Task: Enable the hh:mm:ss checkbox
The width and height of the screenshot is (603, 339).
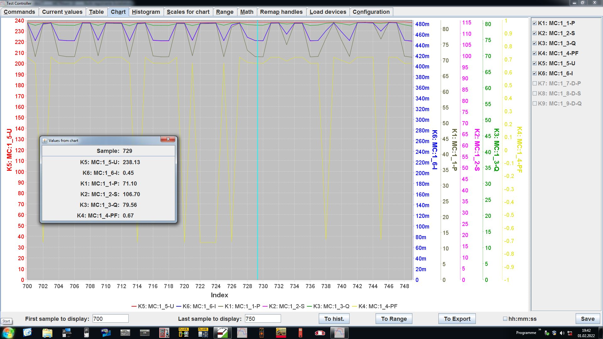Action: click(x=505, y=319)
